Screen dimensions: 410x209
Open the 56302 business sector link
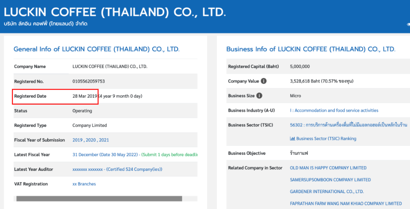click(348, 125)
